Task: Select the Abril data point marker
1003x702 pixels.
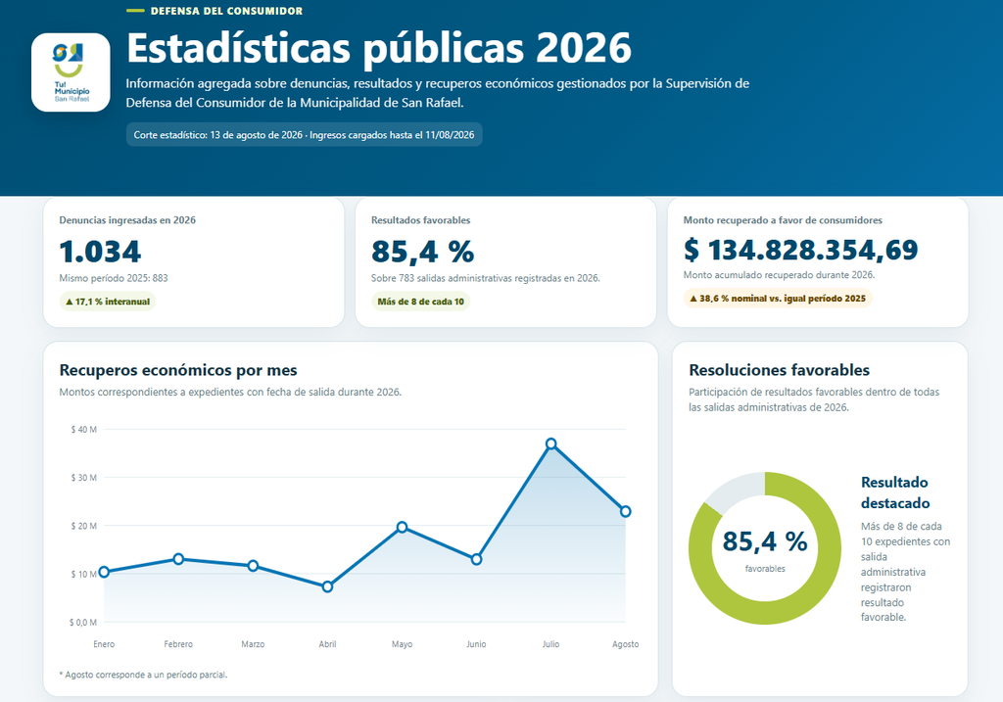Action: pyautogui.click(x=327, y=586)
